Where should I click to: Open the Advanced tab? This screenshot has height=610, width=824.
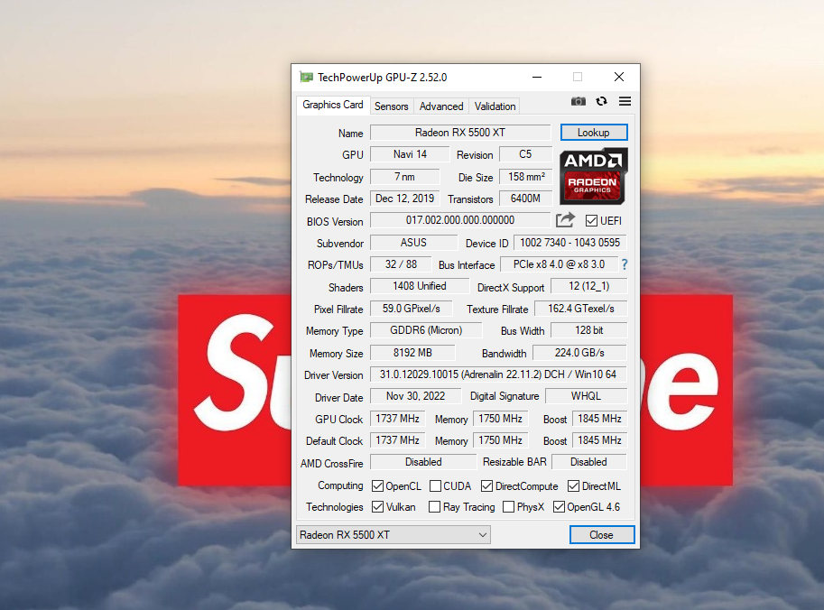pos(441,106)
